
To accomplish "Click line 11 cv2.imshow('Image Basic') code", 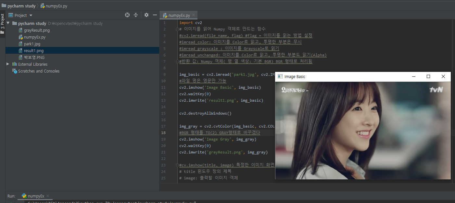I will click(x=220, y=87).
